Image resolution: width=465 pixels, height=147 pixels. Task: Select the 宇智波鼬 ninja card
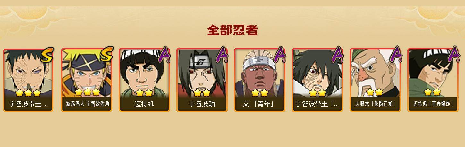coord(202,80)
